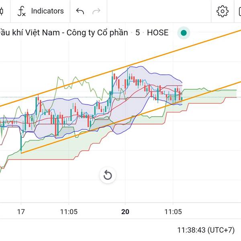The height and width of the screenshot is (241, 241).
Task: Click the green market status dot
Action: [184, 33]
